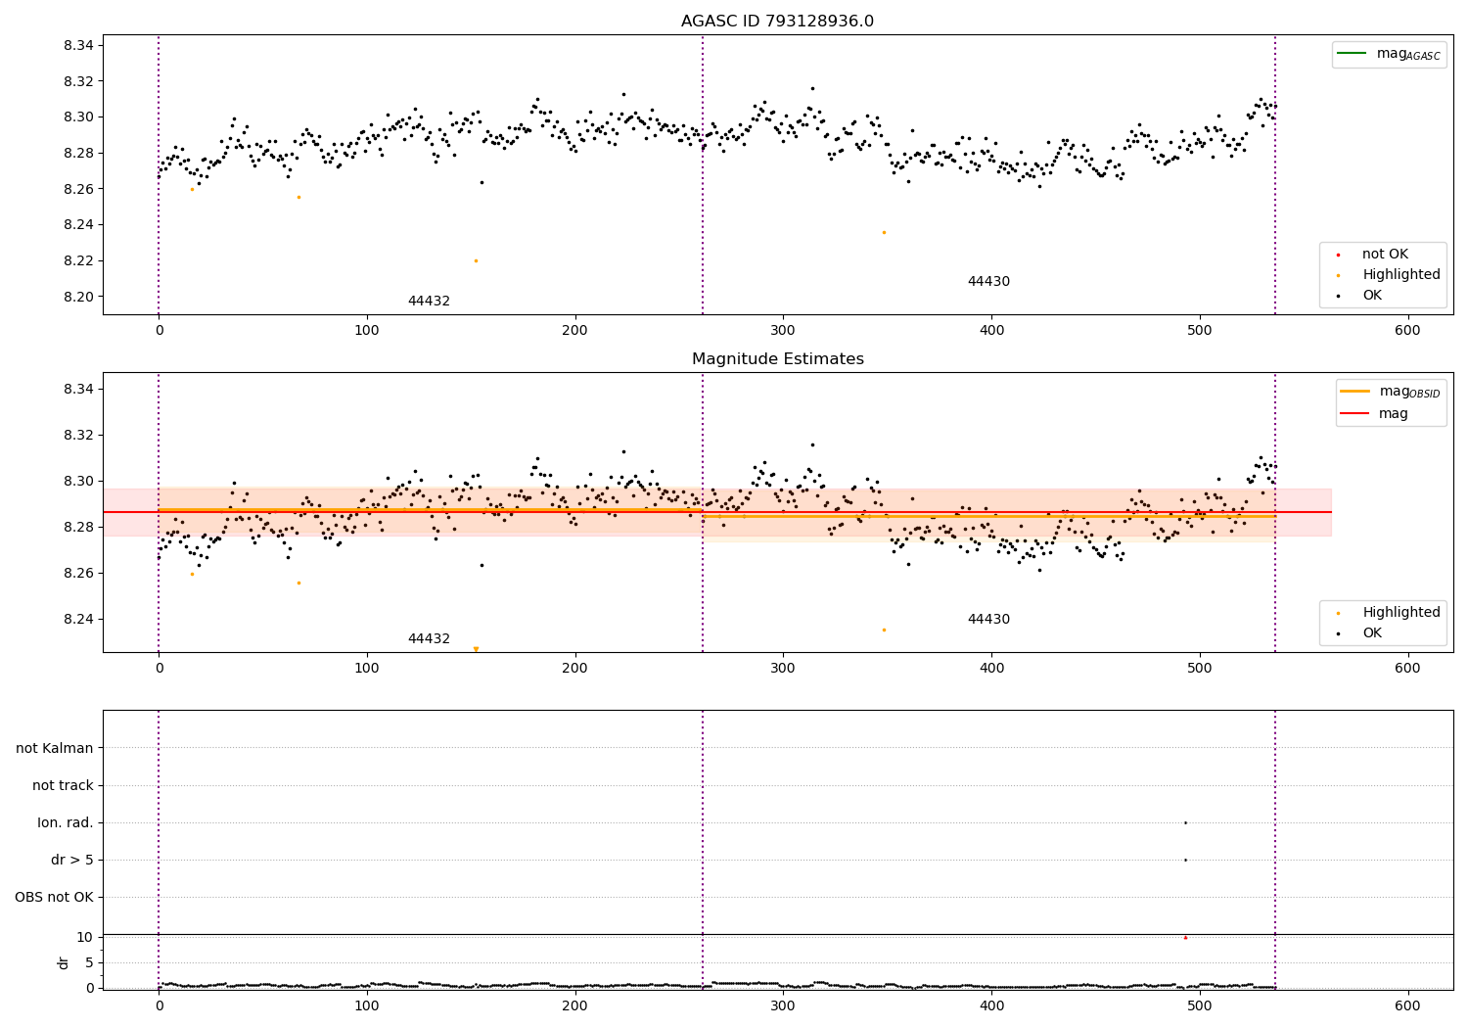Click the 'not Kalman' row label
Viewport: 1468px width, 1028px height.
click(x=55, y=749)
